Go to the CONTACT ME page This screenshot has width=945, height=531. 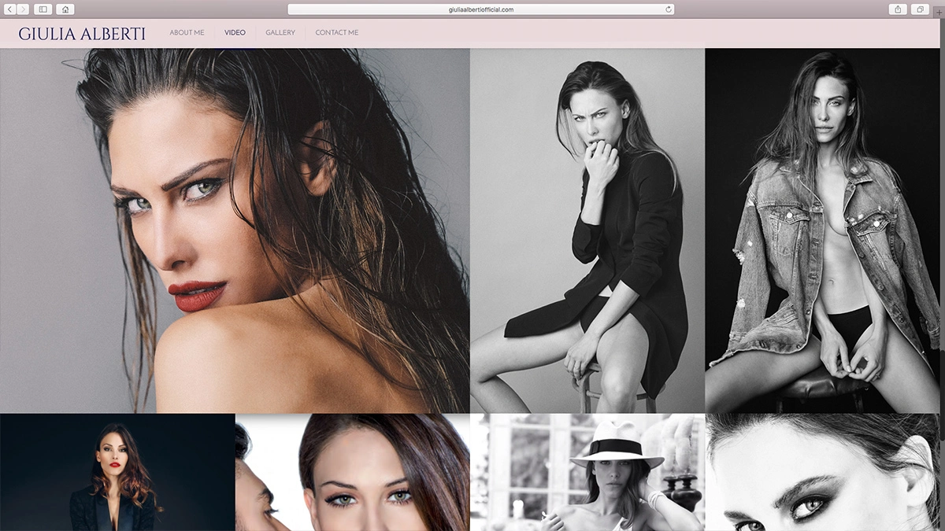pos(336,33)
